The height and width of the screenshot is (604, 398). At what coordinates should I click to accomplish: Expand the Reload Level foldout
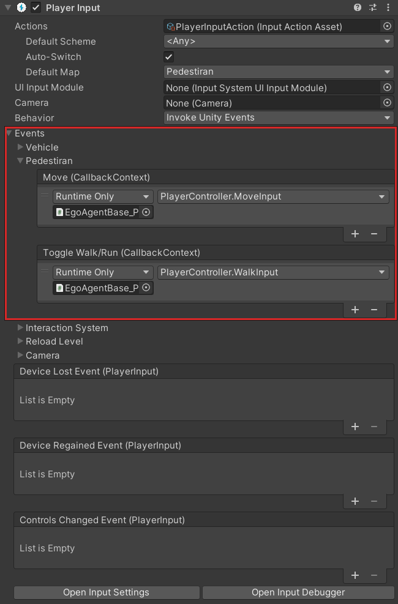point(20,341)
